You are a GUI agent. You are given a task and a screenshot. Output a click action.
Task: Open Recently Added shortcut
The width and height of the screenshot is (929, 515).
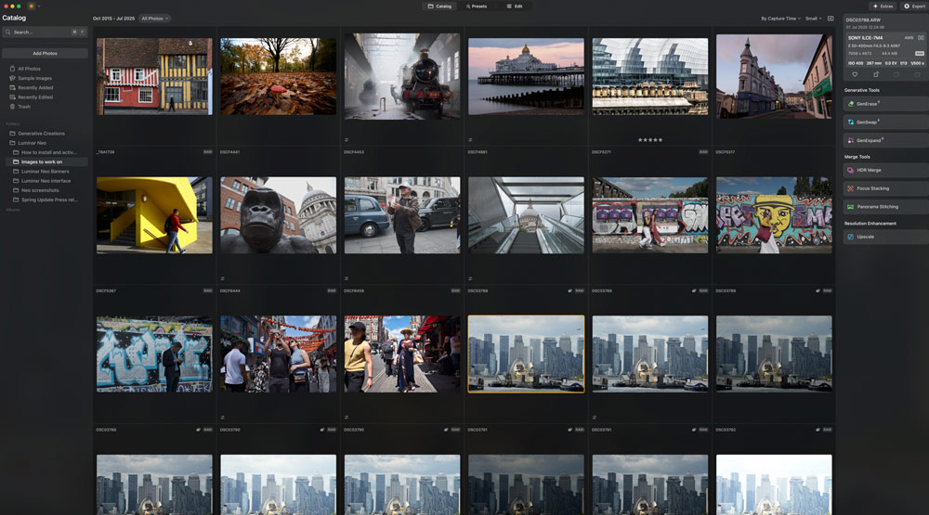tap(31, 87)
